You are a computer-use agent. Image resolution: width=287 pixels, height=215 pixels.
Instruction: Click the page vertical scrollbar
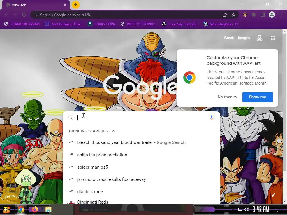click(x=285, y=102)
